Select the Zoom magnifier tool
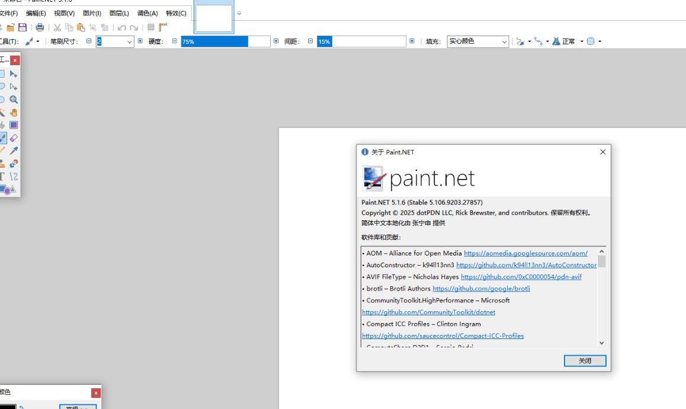 point(13,100)
